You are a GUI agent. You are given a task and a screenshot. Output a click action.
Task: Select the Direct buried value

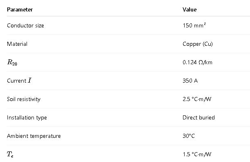click(x=199, y=117)
